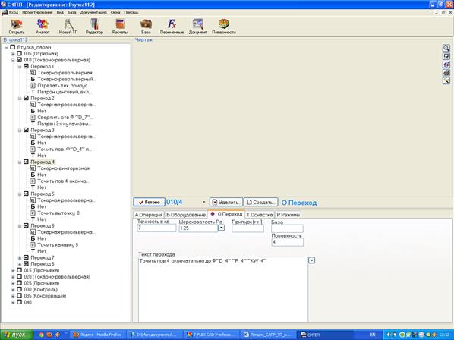Viewport: 454px width, 340px height.
Task: Click the third drawing panel side icon
Action: click(x=446, y=65)
